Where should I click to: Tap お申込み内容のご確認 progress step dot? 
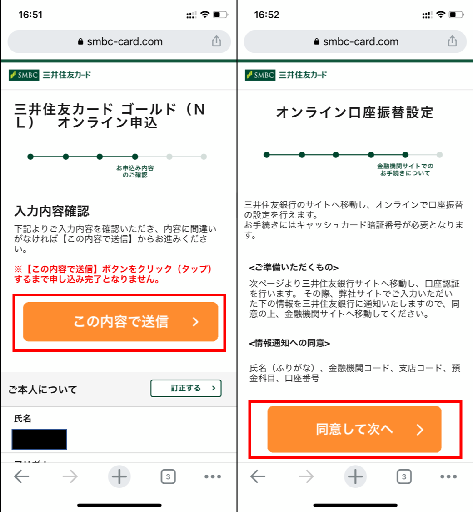(x=135, y=157)
